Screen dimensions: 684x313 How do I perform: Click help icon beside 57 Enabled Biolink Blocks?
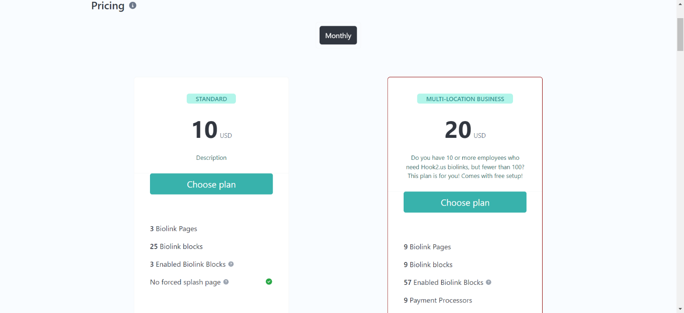489,282
